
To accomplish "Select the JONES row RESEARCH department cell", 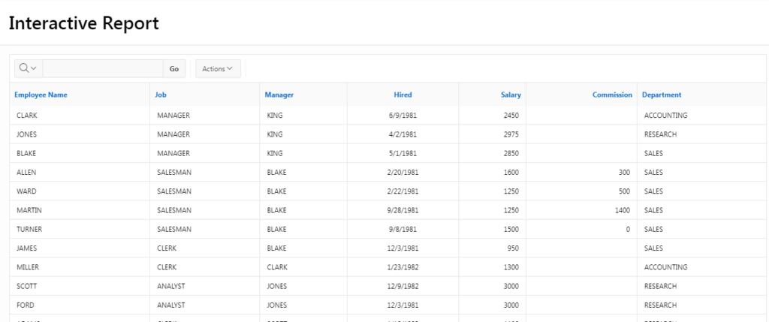I will tap(660, 134).
